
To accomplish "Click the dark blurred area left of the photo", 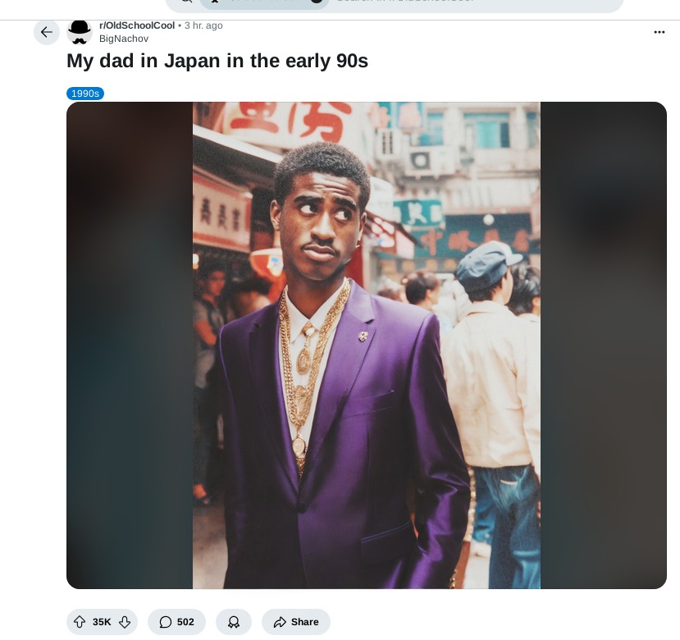I will coord(130,345).
